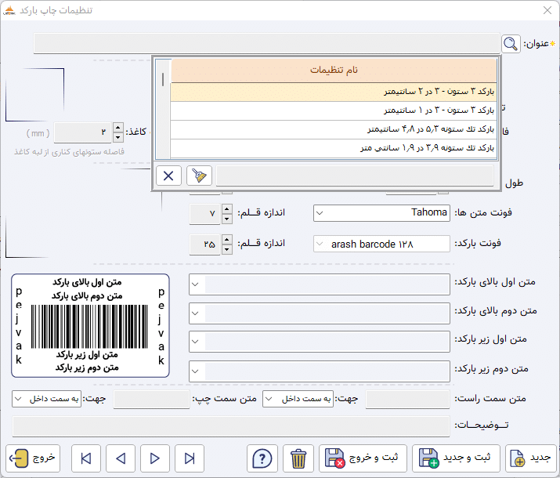
Task: Go to the next record arrow
Action: (155, 458)
